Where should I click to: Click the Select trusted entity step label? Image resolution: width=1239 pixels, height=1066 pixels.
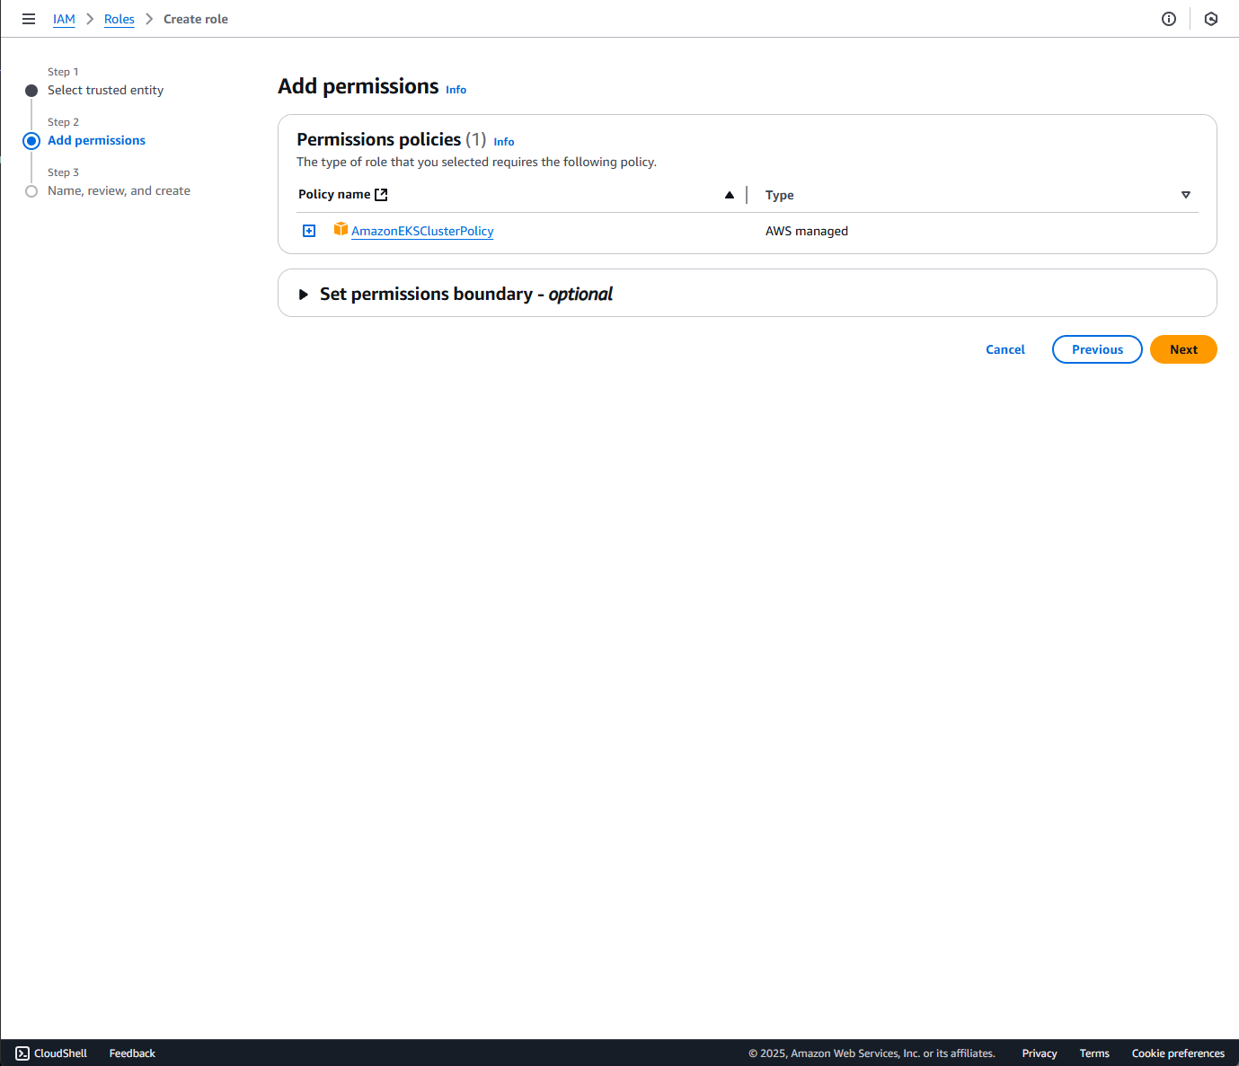[x=105, y=91]
